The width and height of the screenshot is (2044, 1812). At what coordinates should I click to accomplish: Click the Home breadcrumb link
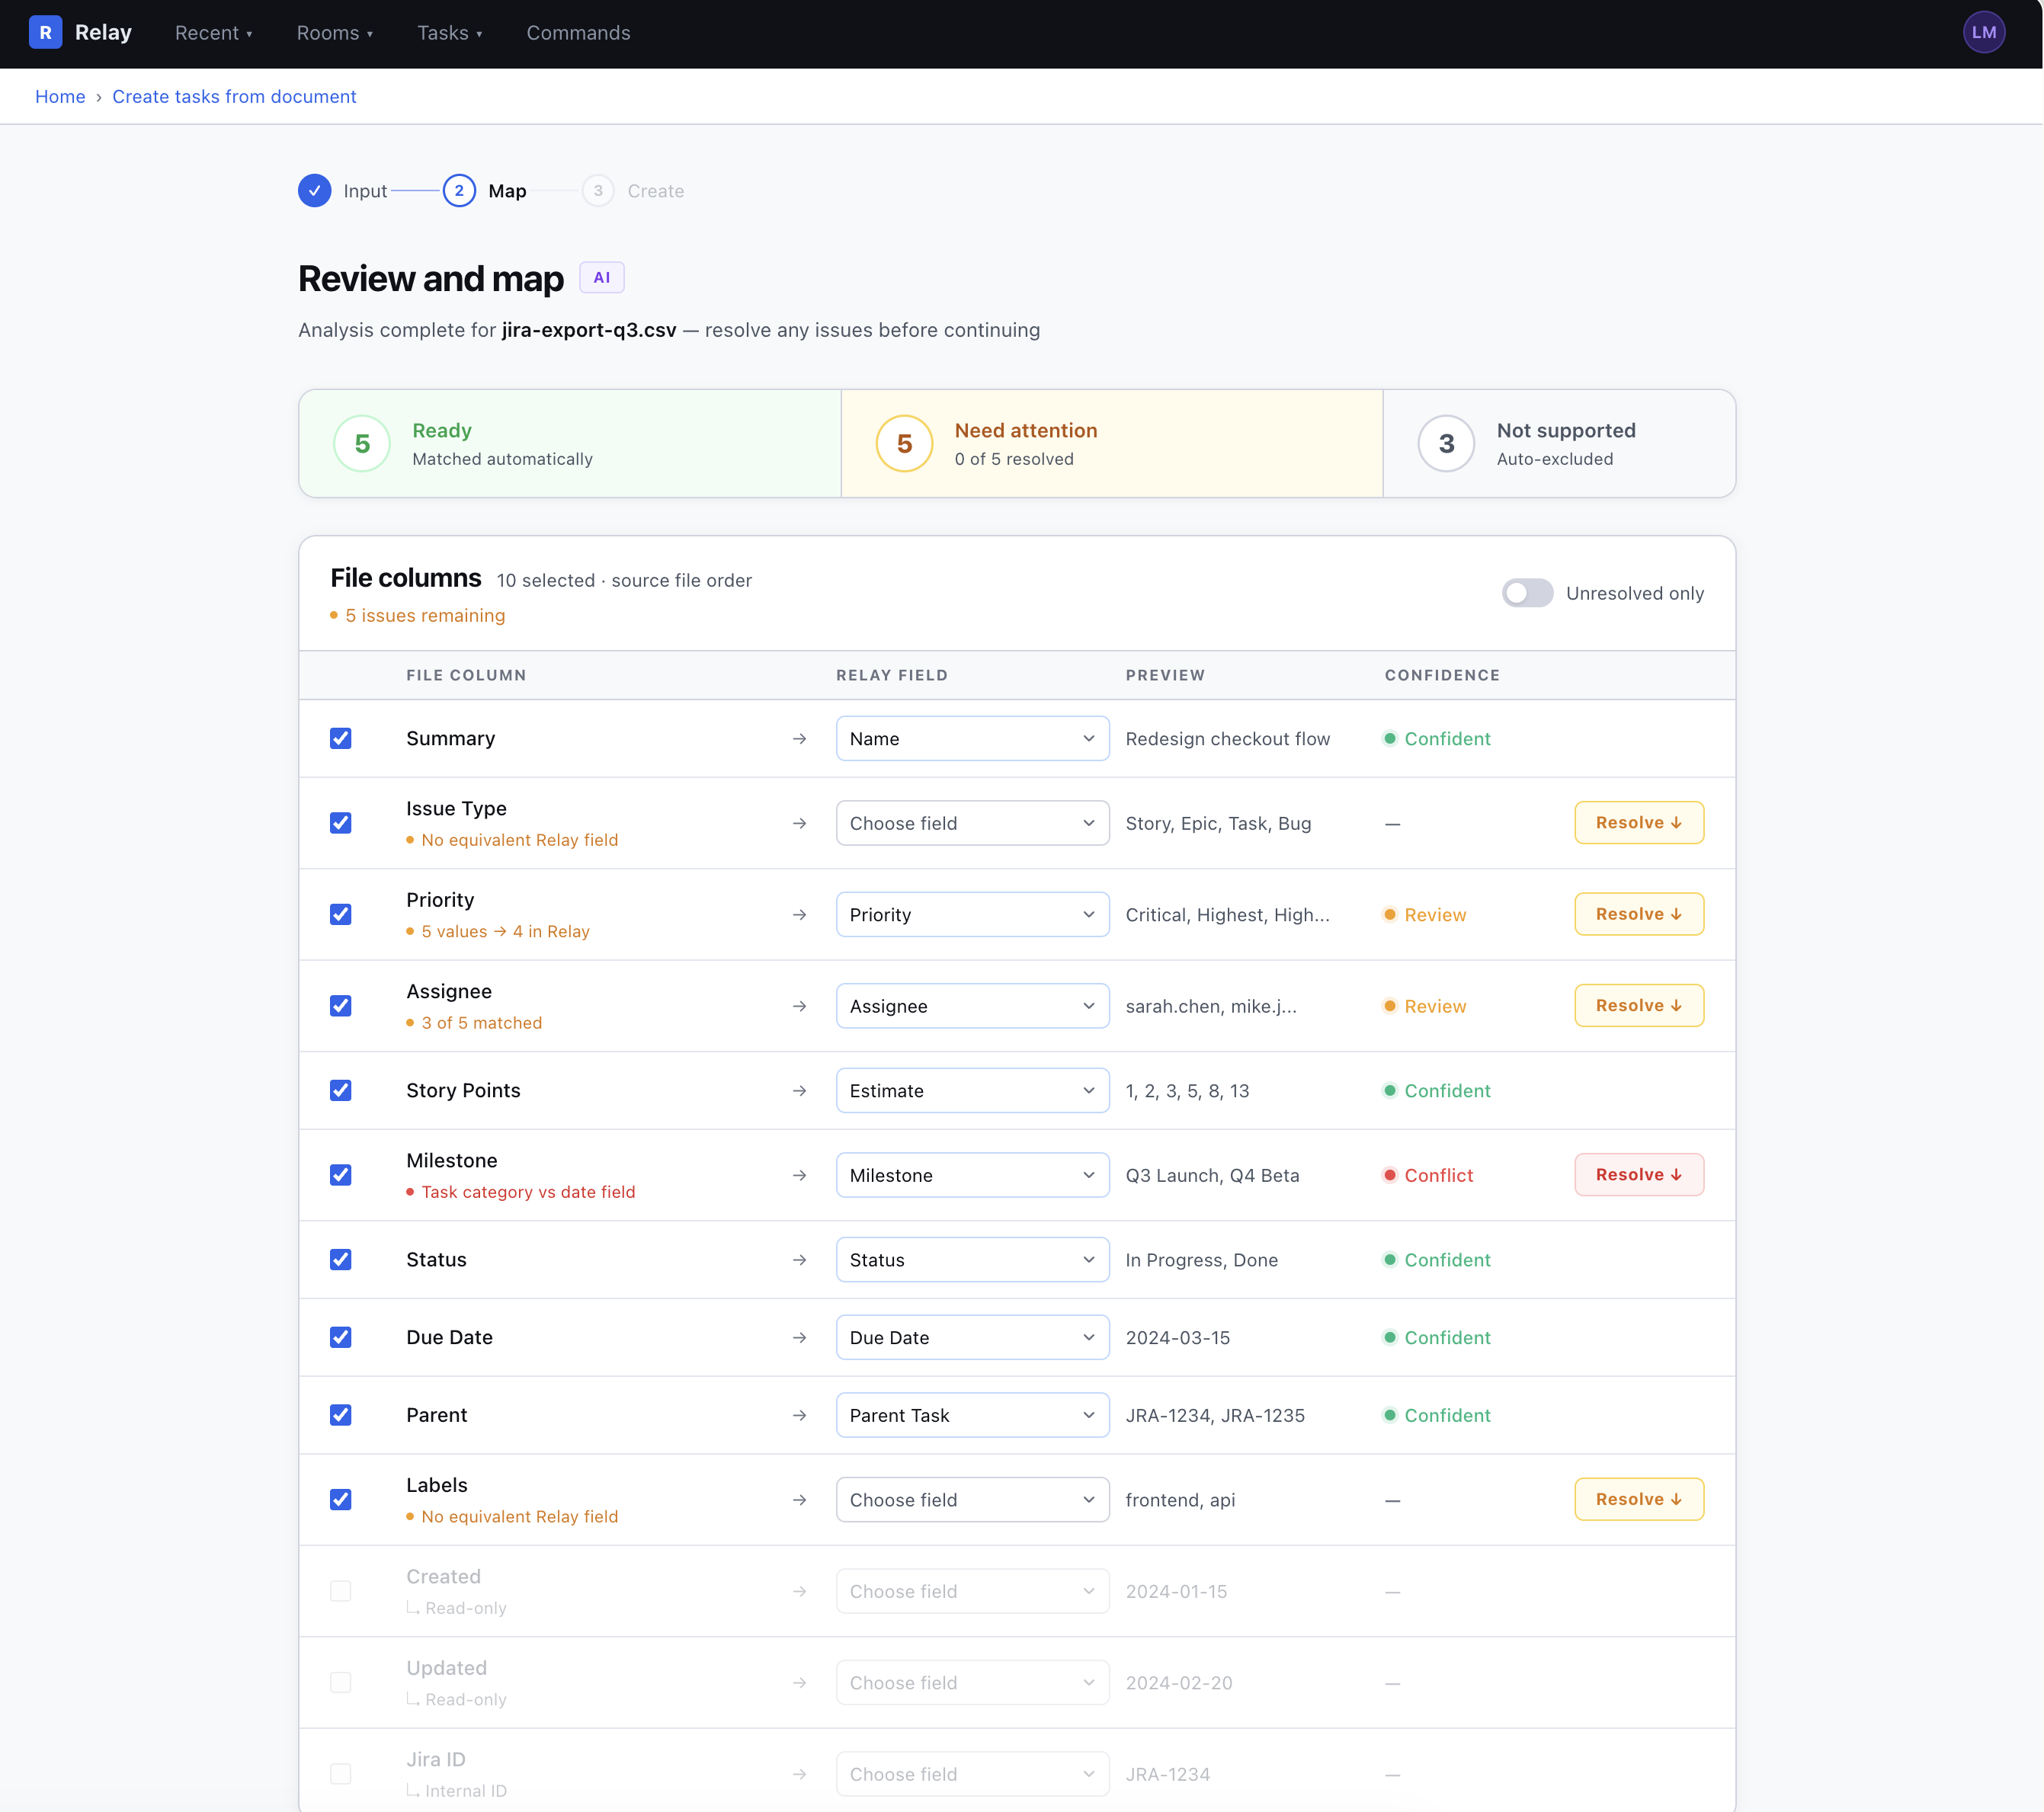[60, 97]
